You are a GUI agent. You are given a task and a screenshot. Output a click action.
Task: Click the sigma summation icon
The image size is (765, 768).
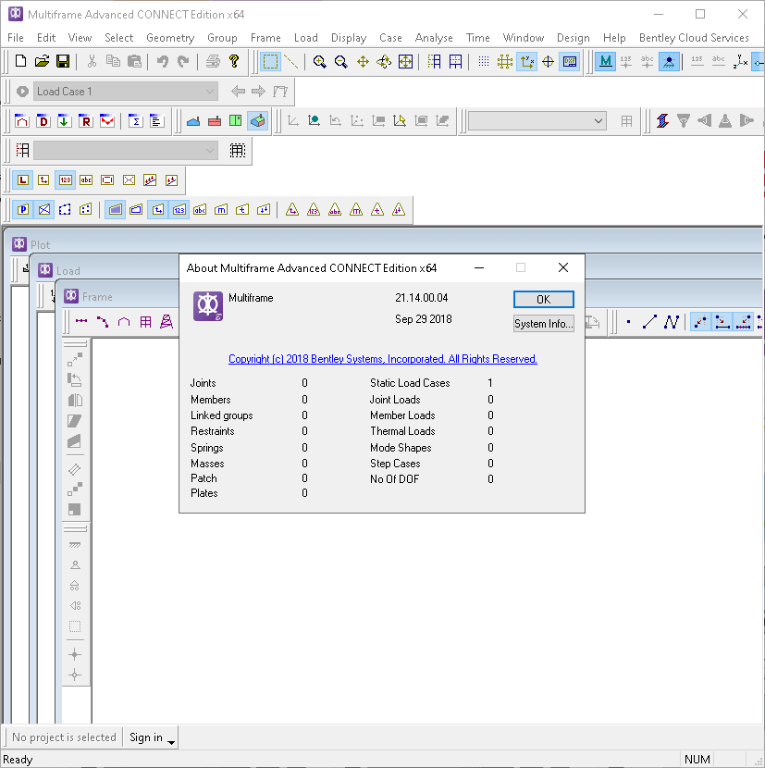135,121
